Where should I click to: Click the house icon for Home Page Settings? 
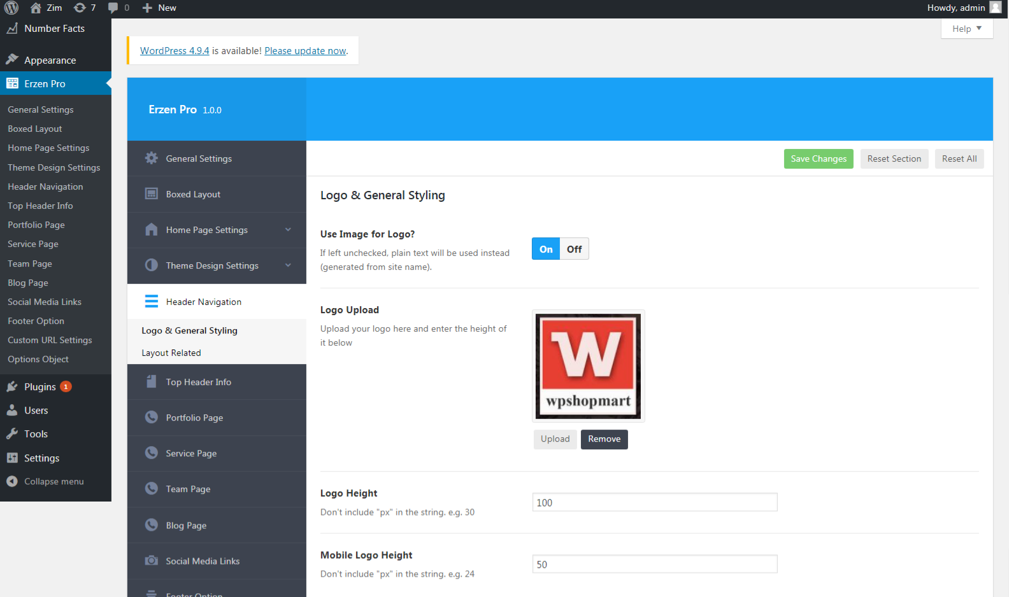pos(152,229)
